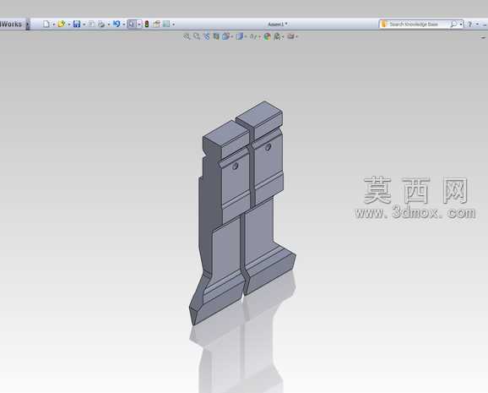Expand the Help dropdown arrow

pyautogui.click(x=477, y=25)
